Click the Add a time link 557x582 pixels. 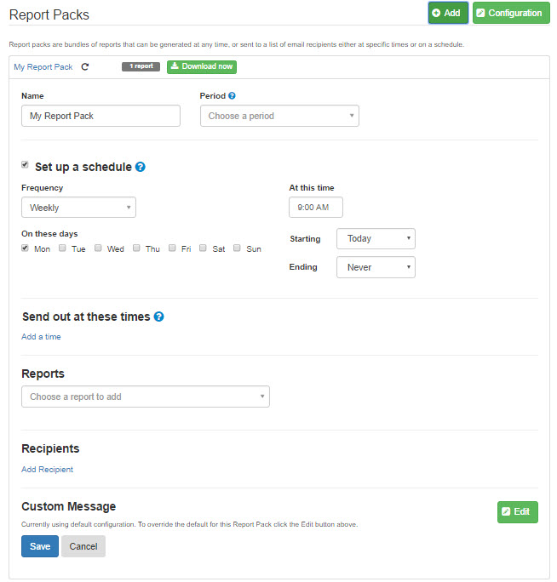[x=41, y=337]
